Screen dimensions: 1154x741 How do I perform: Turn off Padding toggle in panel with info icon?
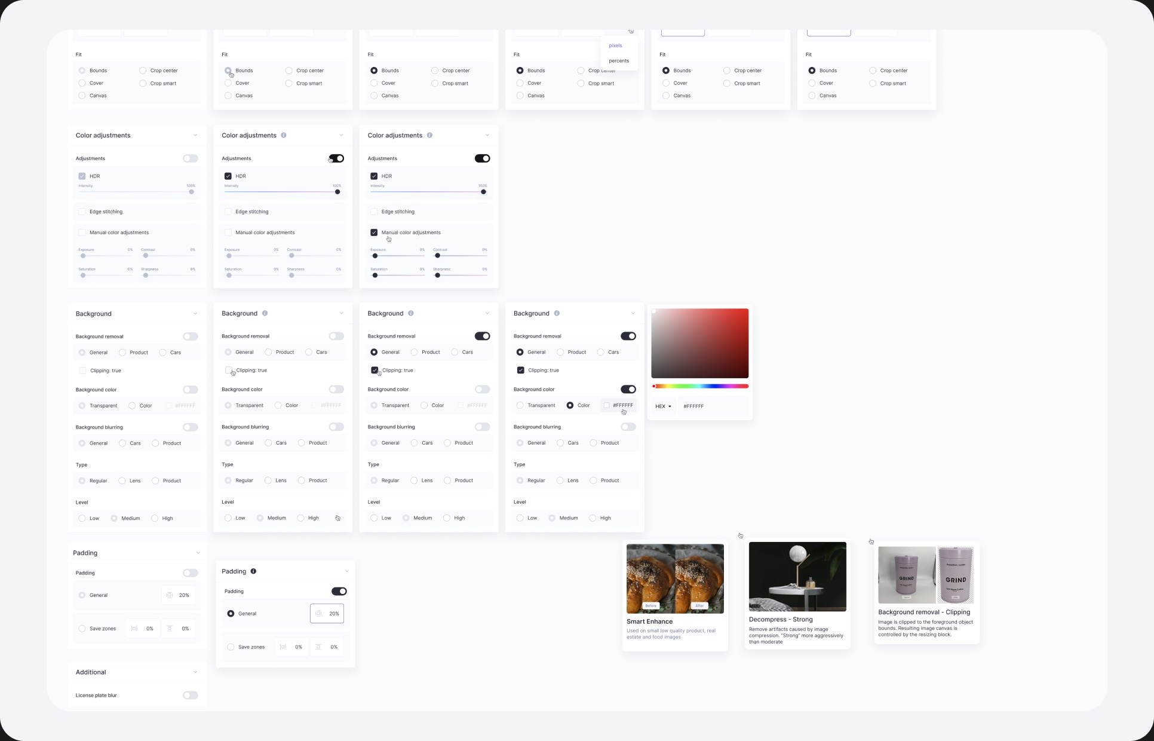coord(339,592)
